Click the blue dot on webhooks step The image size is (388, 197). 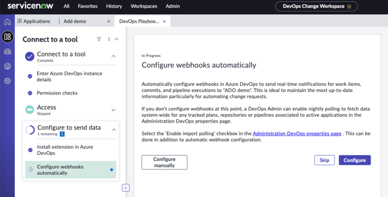[112, 170]
